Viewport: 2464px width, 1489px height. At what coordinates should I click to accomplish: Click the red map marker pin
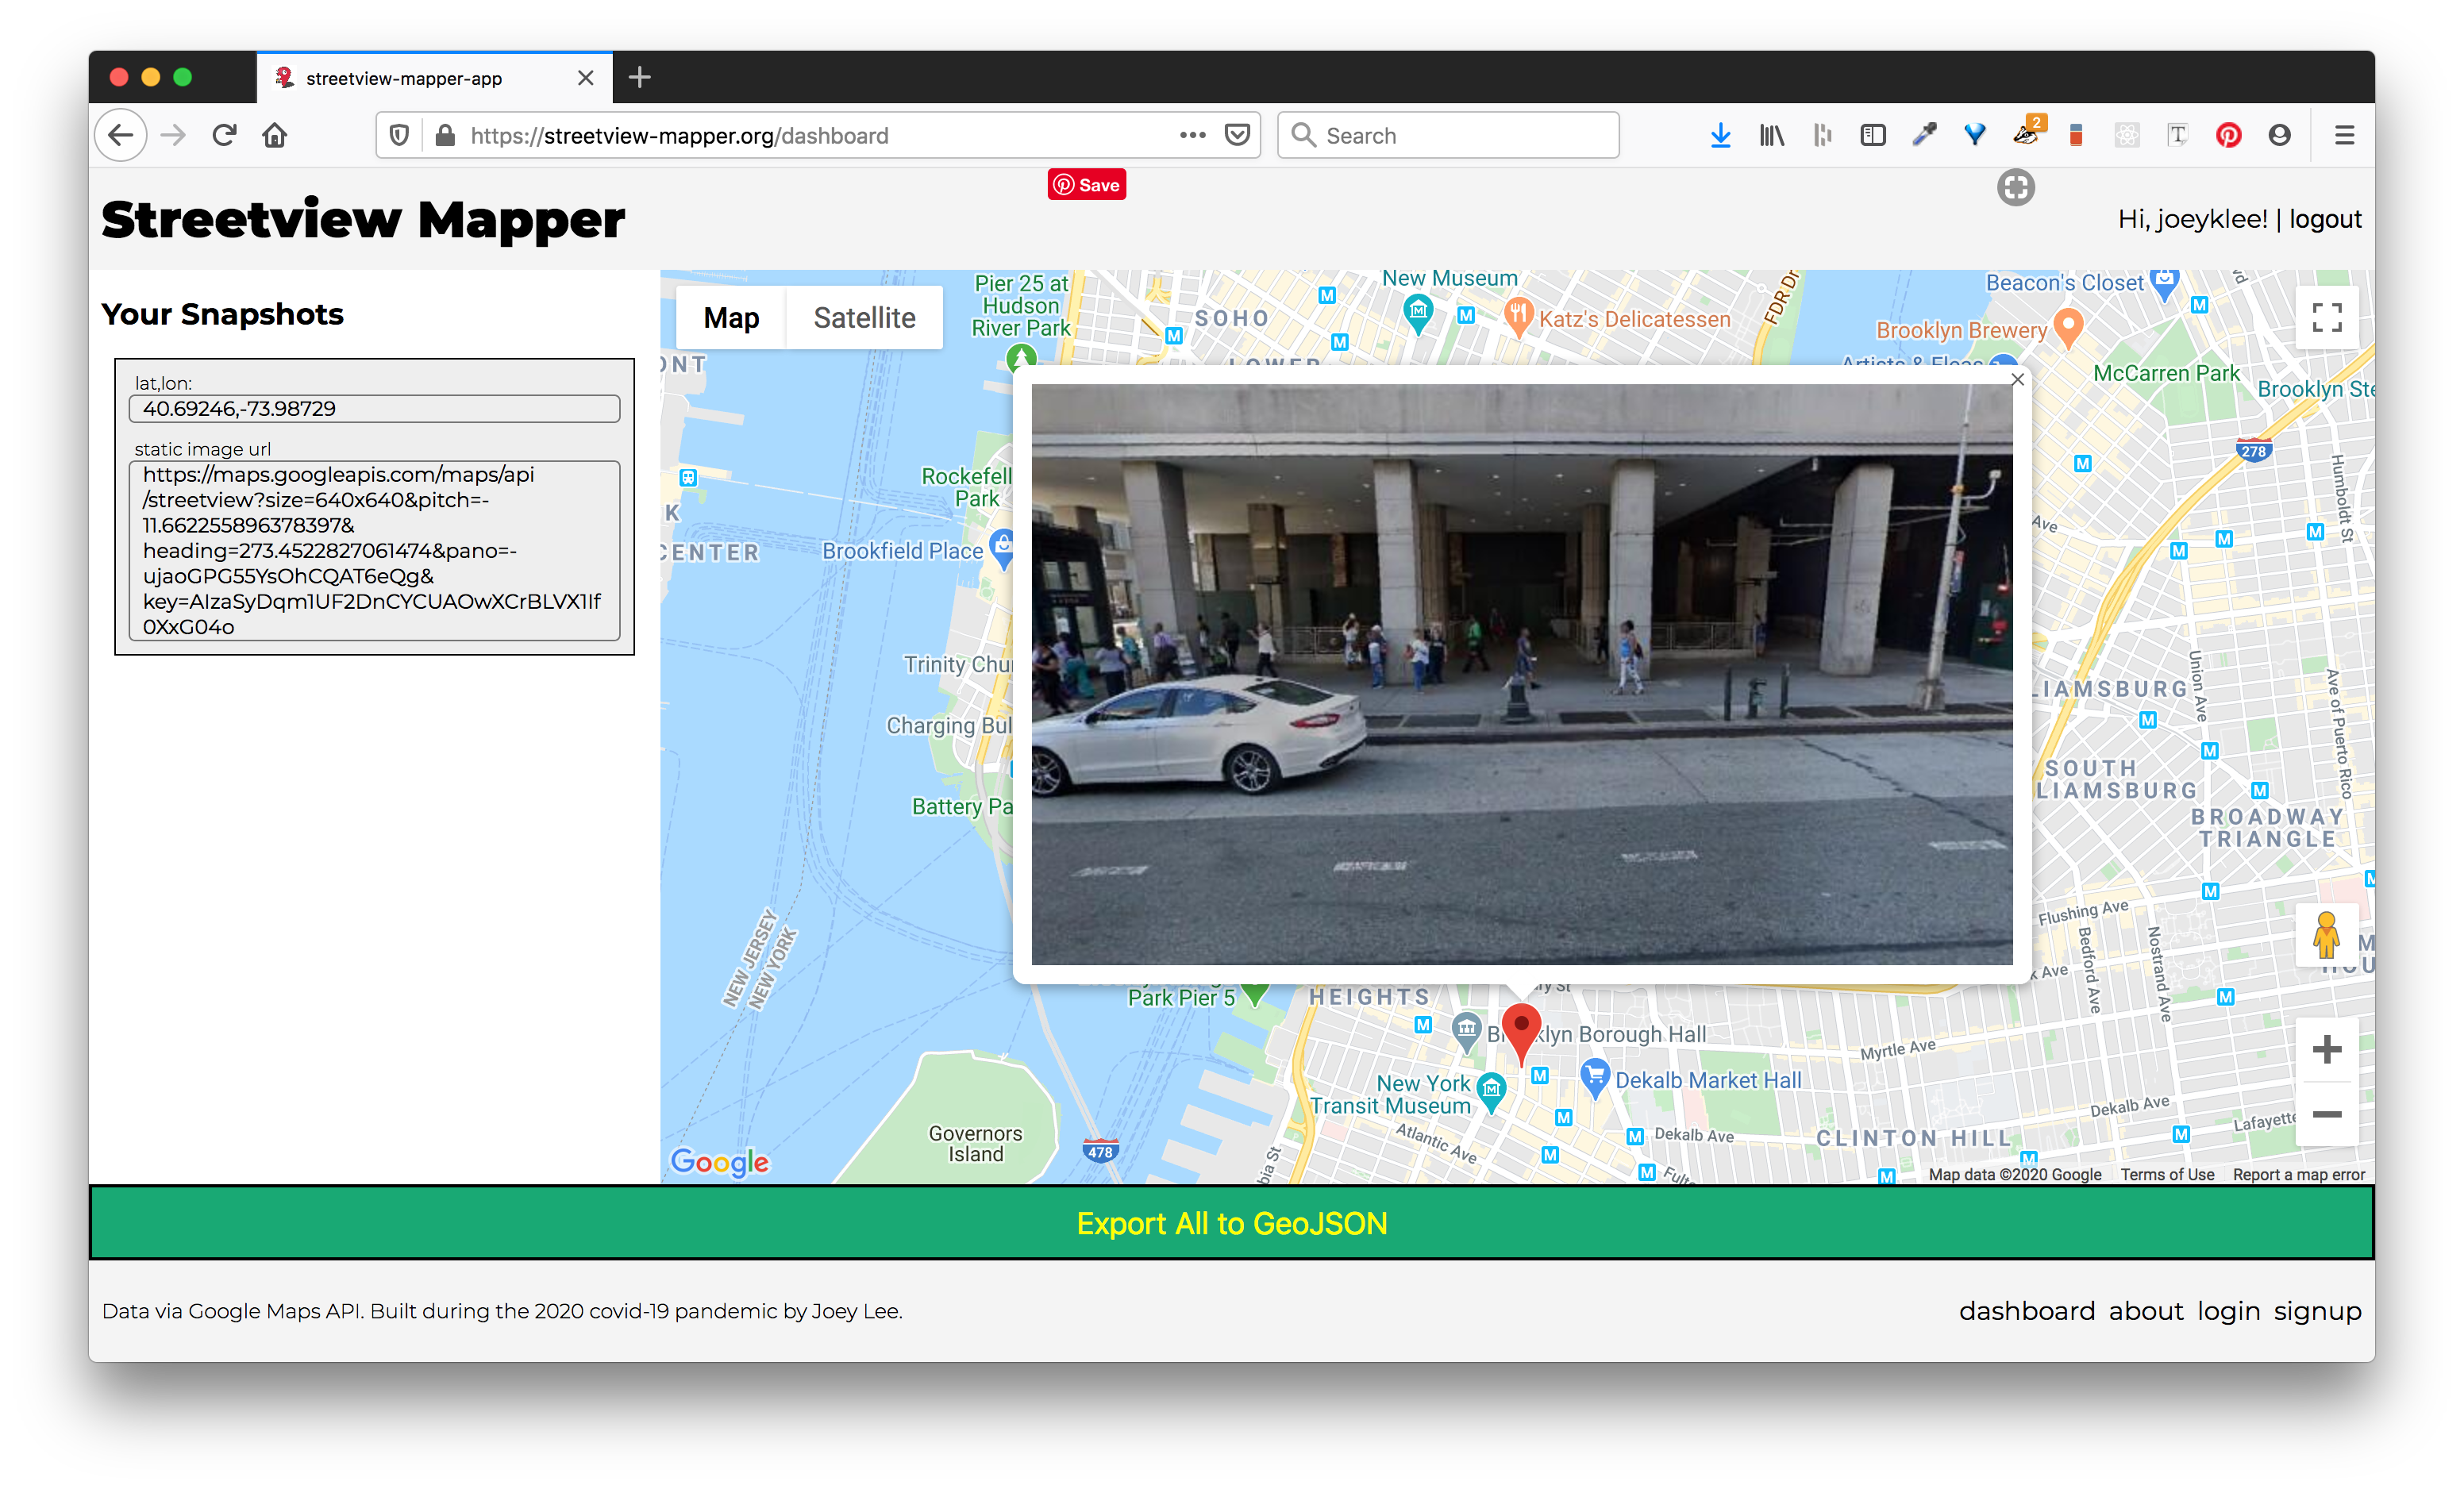click(x=1521, y=1029)
